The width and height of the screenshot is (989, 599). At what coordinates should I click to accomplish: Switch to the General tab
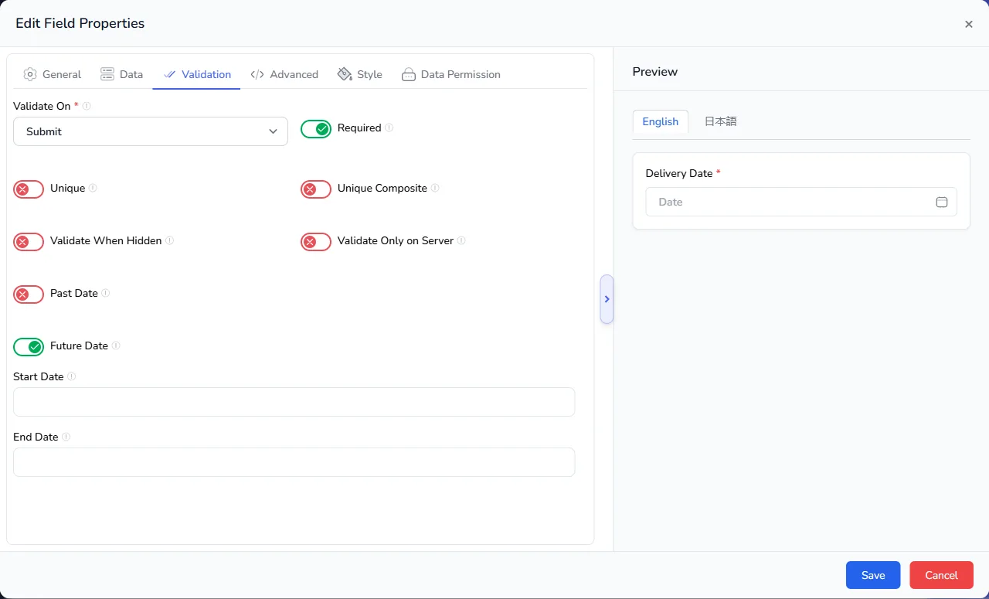53,74
